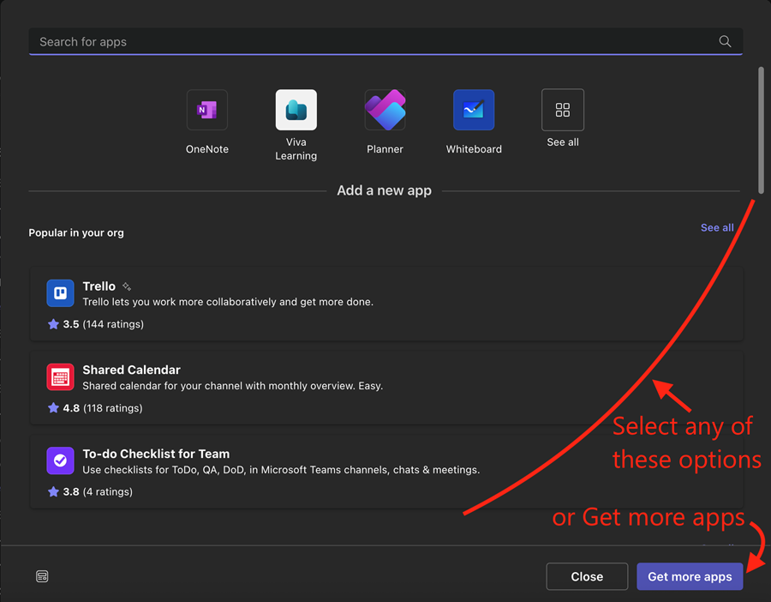Click the 3.8 (4 ratings) text

98,491
